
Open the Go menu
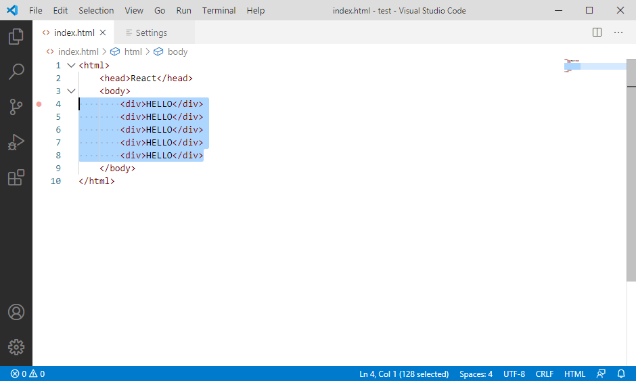[160, 11]
